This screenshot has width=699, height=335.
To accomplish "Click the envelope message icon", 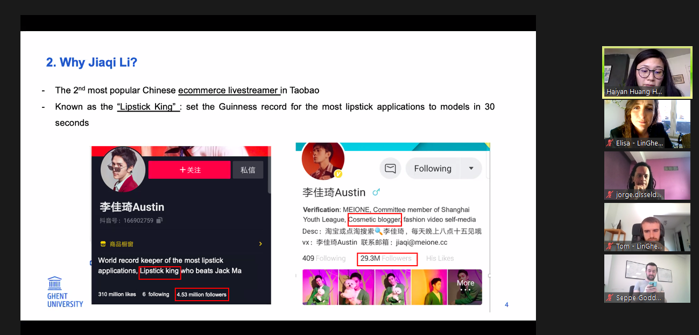I will point(390,169).
